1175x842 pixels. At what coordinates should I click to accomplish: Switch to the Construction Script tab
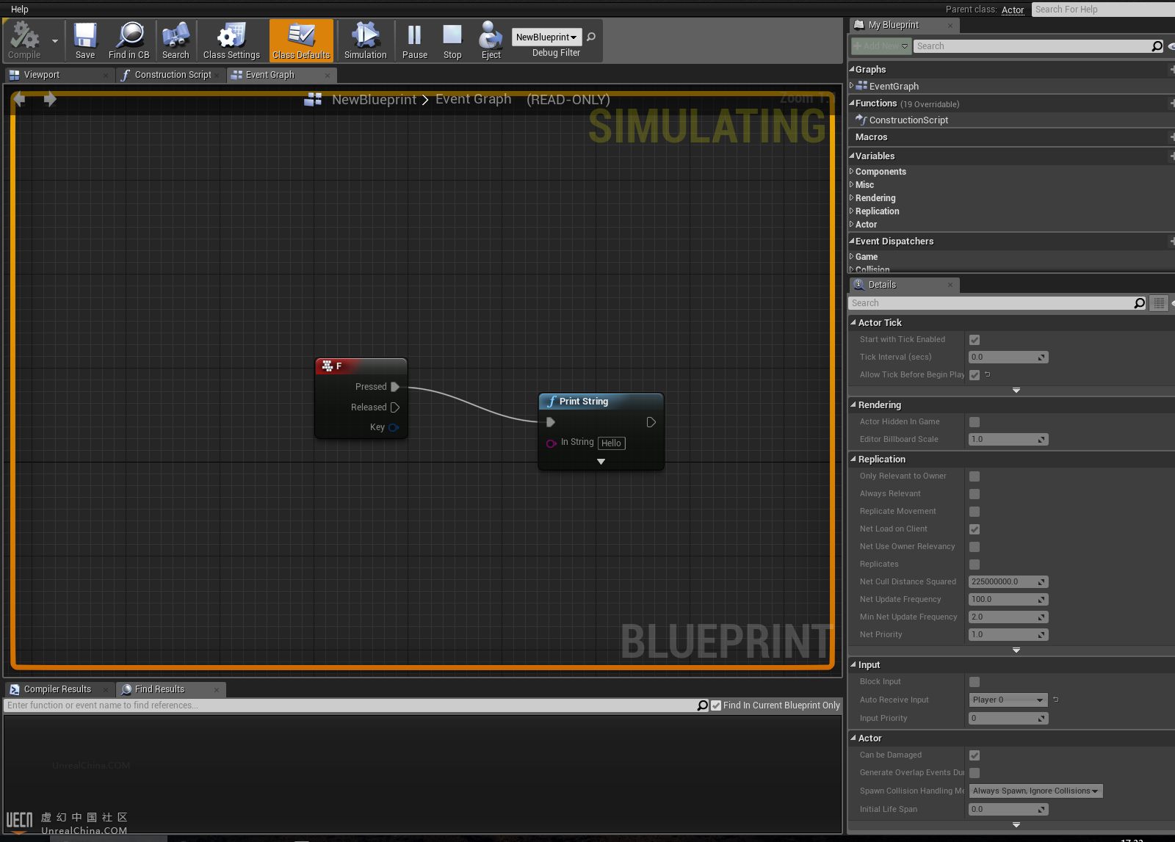point(170,75)
